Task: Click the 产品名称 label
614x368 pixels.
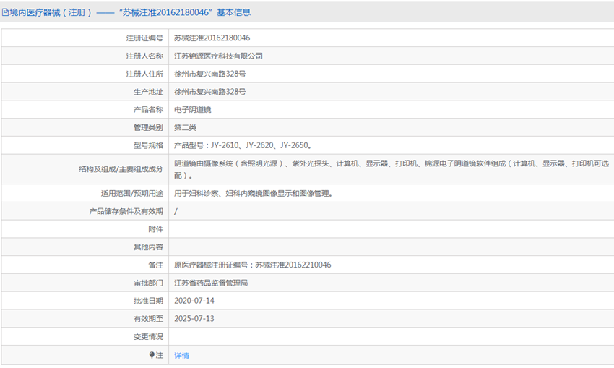Action: tap(148, 110)
